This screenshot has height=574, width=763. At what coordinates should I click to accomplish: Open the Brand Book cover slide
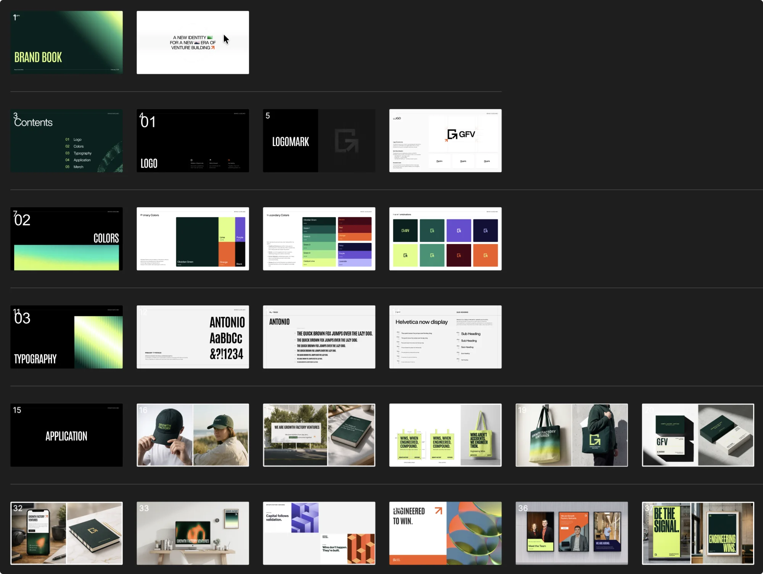pos(66,42)
